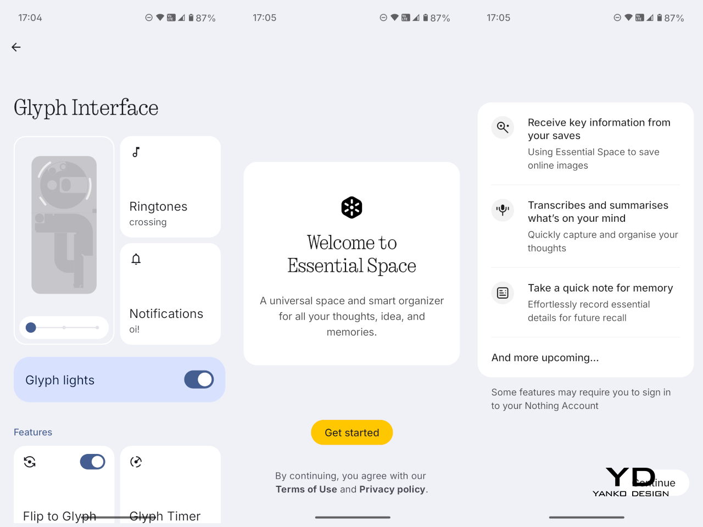The height and width of the screenshot is (527, 703).
Task: Tap the Notifications bell icon
Action: 136,259
